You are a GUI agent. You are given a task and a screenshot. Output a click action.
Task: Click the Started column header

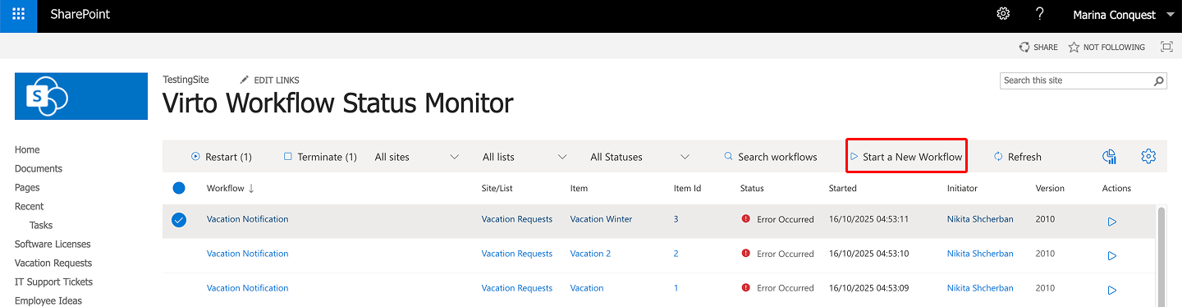pyautogui.click(x=843, y=188)
